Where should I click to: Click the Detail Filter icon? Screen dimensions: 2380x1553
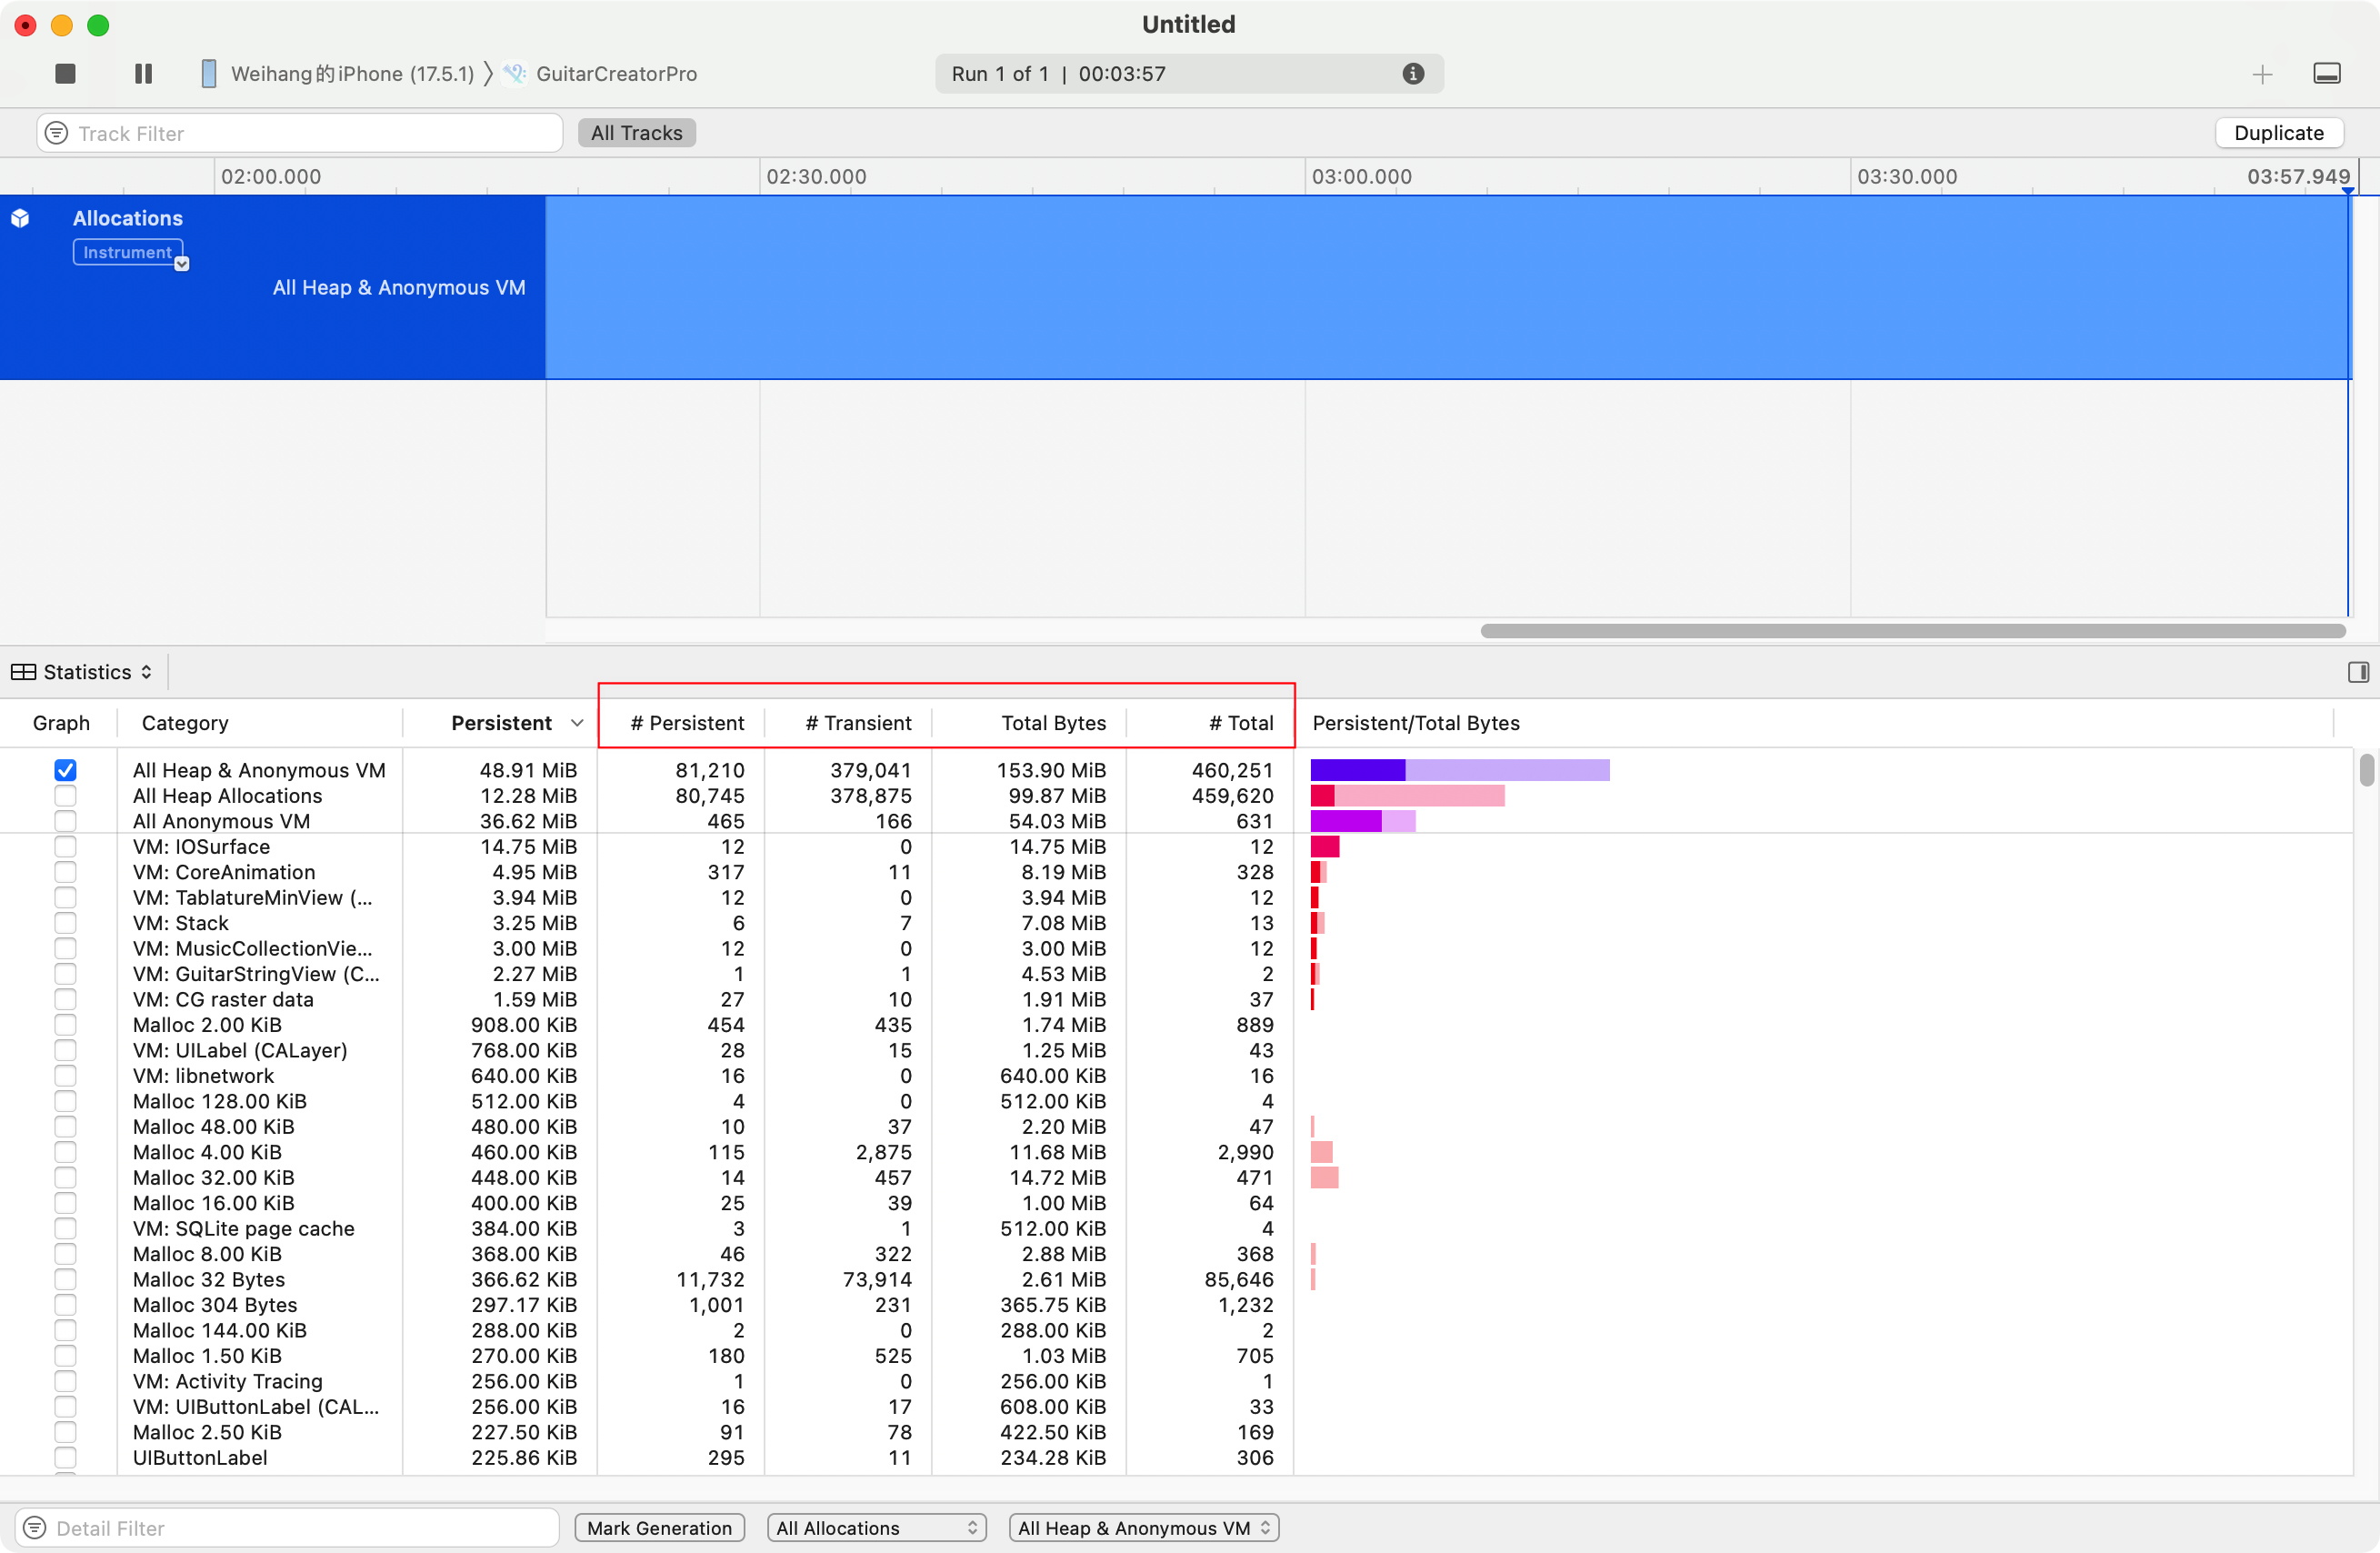[x=35, y=1527]
